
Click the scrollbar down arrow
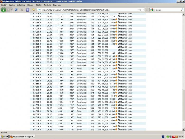(x=184, y=129)
